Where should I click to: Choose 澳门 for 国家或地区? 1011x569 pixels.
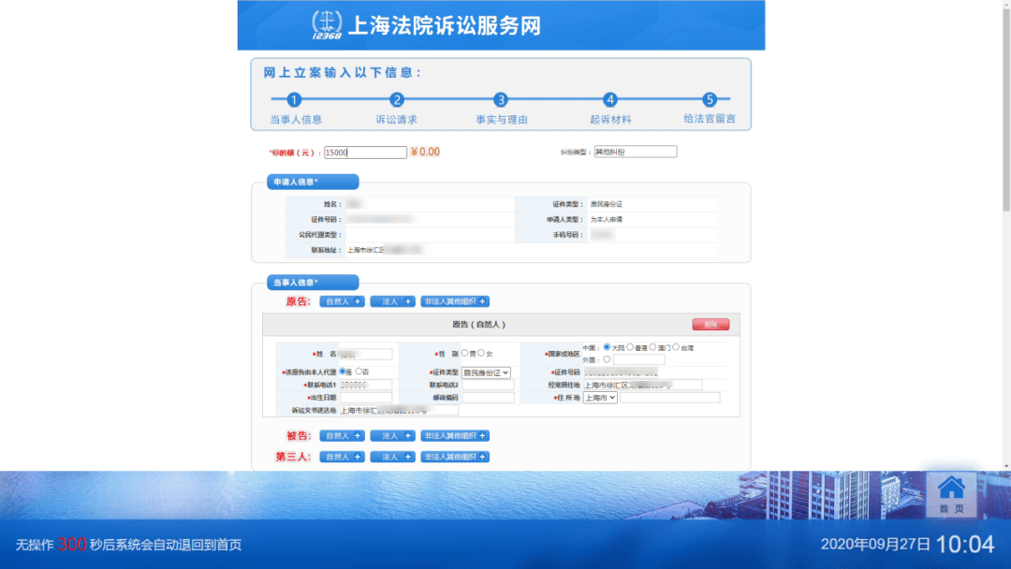653,347
